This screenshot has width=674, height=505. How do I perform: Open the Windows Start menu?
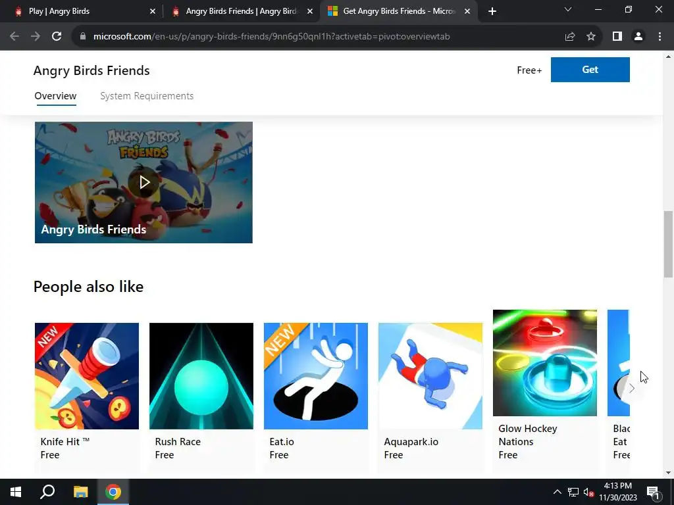pyautogui.click(x=16, y=492)
